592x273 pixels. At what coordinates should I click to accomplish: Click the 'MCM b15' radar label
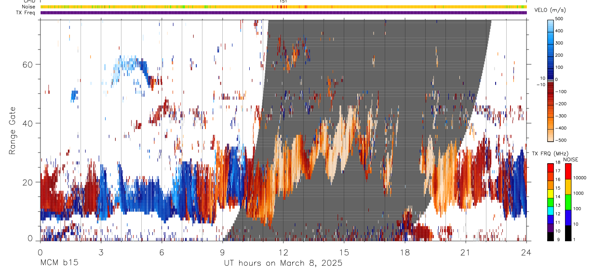tap(59, 263)
